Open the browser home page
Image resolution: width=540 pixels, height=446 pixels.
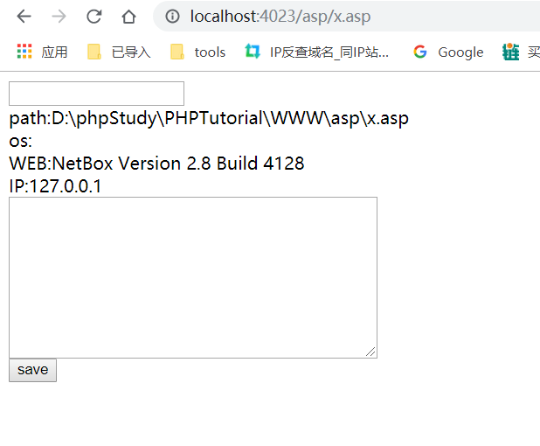point(128,17)
